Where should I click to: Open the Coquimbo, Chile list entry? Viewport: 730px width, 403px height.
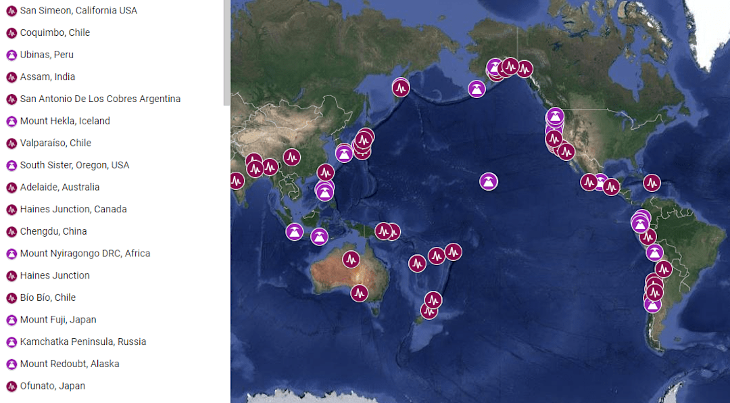coord(55,32)
